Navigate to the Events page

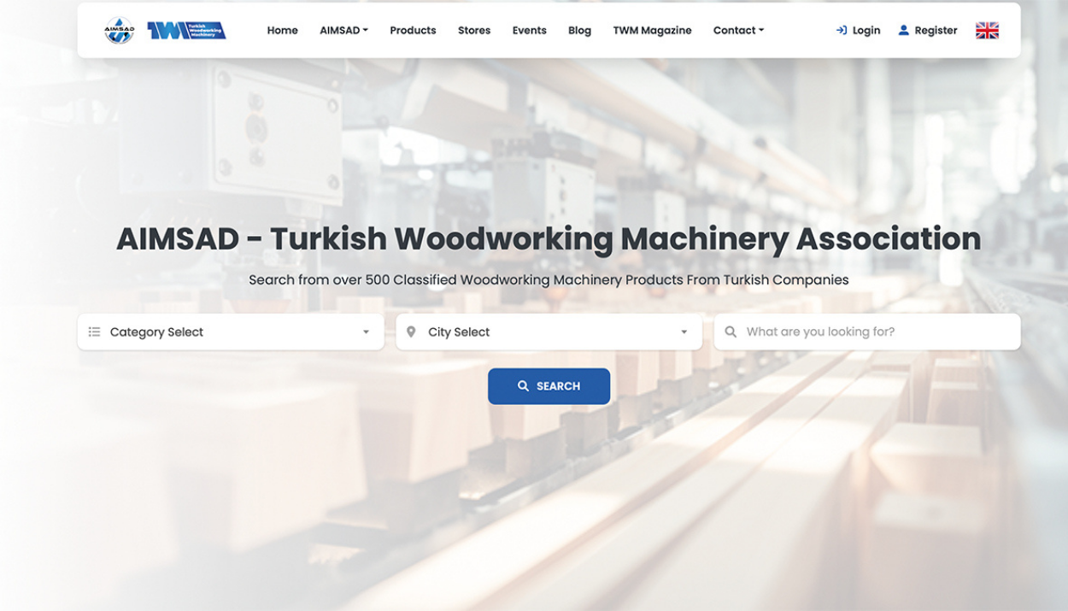tap(529, 31)
